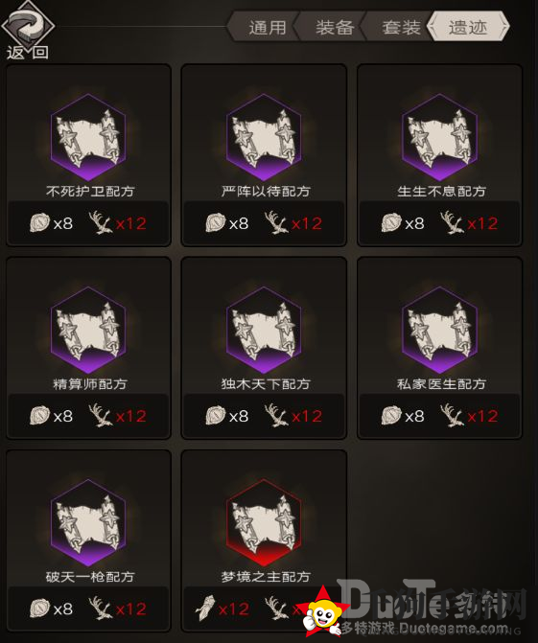This screenshot has width=538, height=643.
Task: Click the antler x12 cost under 破天一枪配方
Action: (118, 609)
